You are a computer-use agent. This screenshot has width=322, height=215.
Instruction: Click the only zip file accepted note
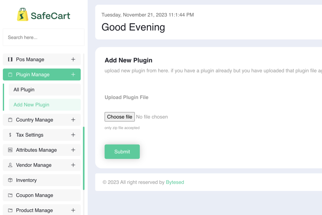click(x=122, y=128)
